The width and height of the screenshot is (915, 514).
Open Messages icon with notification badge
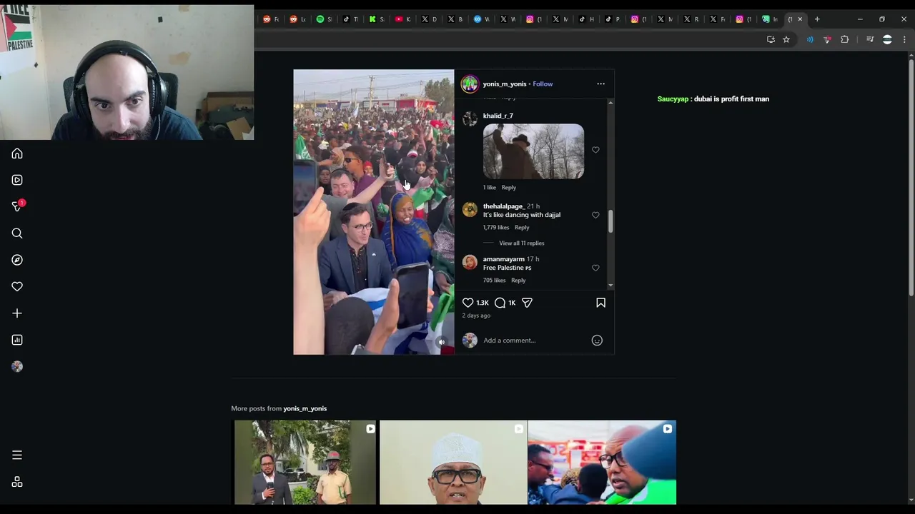[18, 206]
